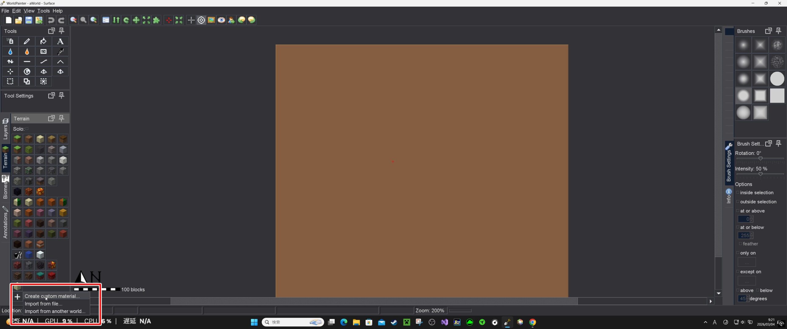Click the Undo arrow in toolbar
Viewport: 787px width, 329px height.
(x=51, y=20)
